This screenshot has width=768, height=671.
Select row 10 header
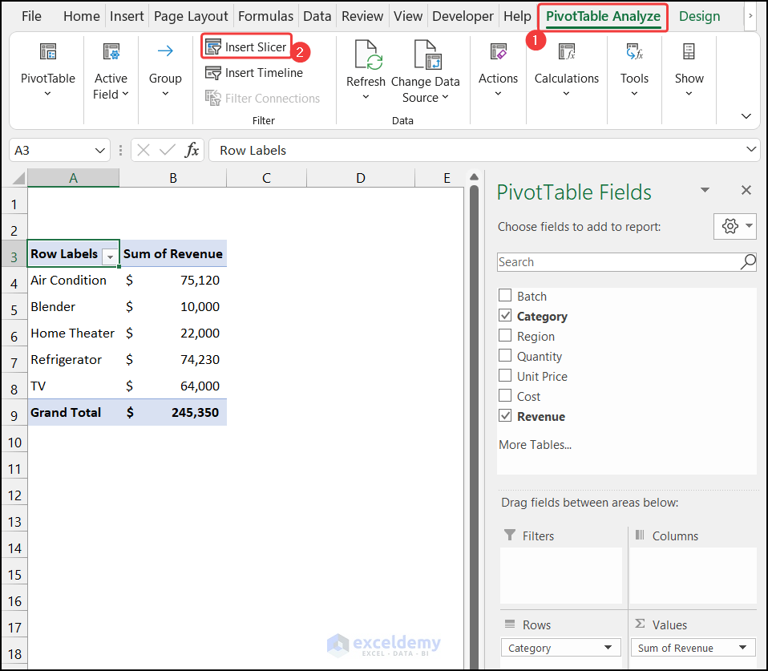point(14,443)
